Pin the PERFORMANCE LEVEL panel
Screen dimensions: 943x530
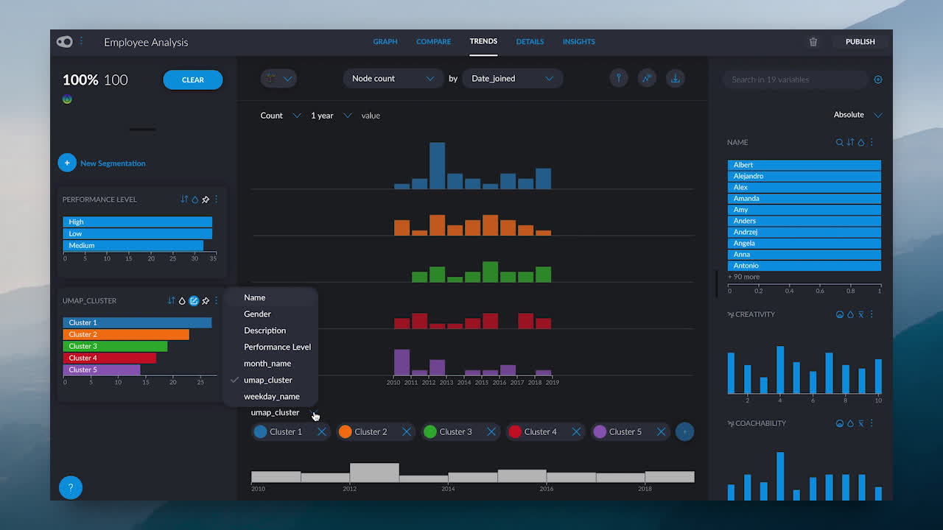[x=205, y=199]
